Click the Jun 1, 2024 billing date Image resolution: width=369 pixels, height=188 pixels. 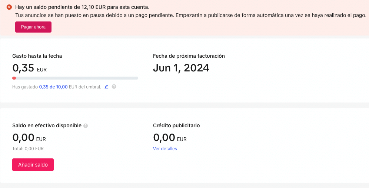[x=181, y=68]
